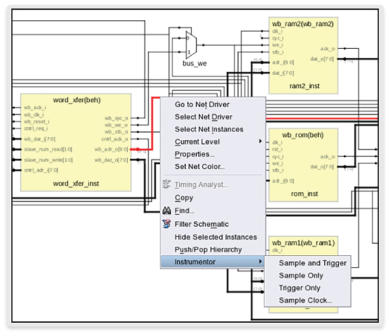The image size is (391, 336).
Task: Expand the Current Level submenu
Action: [198, 141]
